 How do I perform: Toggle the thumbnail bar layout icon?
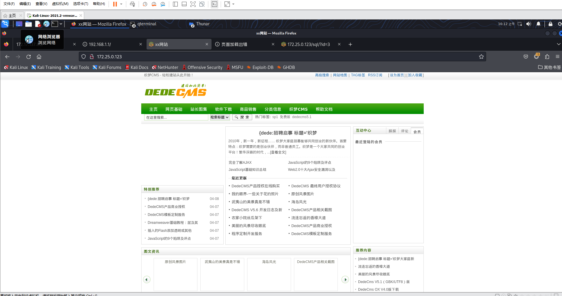pos(184,4)
